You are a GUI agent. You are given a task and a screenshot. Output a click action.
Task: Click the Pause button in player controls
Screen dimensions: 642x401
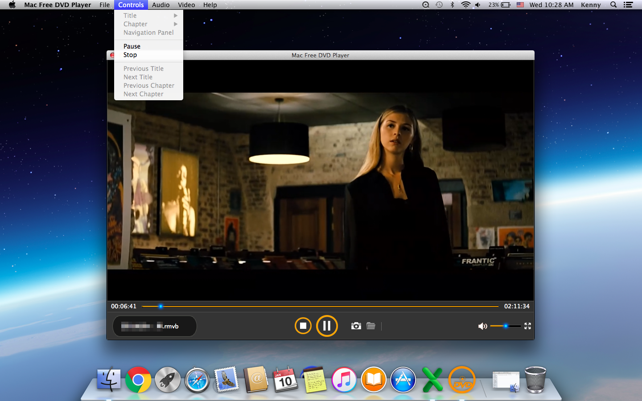pyautogui.click(x=327, y=326)
